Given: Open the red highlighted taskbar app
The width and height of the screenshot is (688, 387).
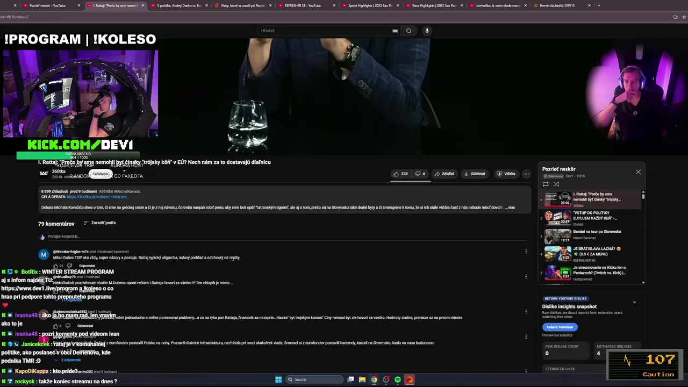Looking at the screenshot, I should pyautogui.click(x=410, y=379).
